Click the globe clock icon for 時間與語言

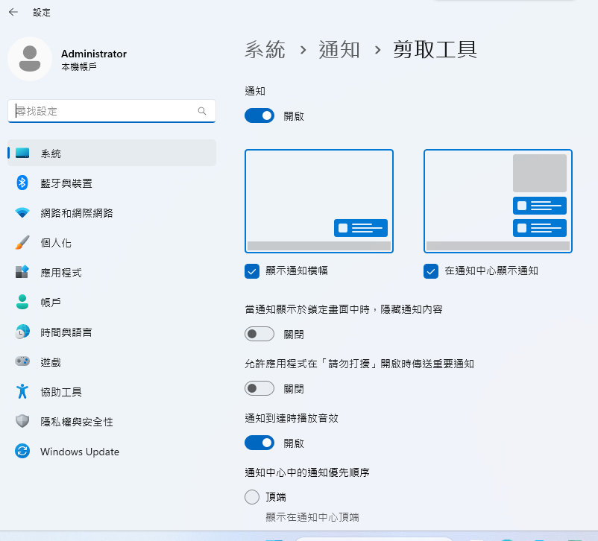click(x=22, y=332)
